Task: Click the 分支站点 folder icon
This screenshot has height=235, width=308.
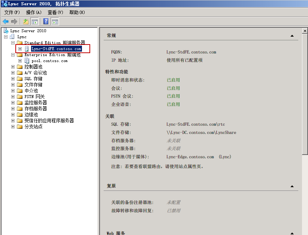Action: [19, 127]
